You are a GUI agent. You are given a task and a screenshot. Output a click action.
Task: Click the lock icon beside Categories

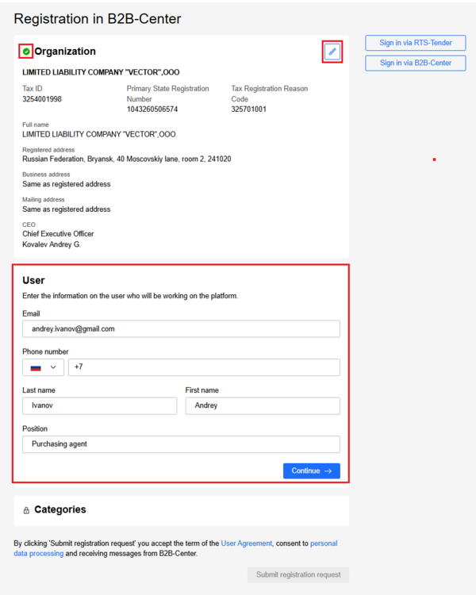click(x=26, y=510)
